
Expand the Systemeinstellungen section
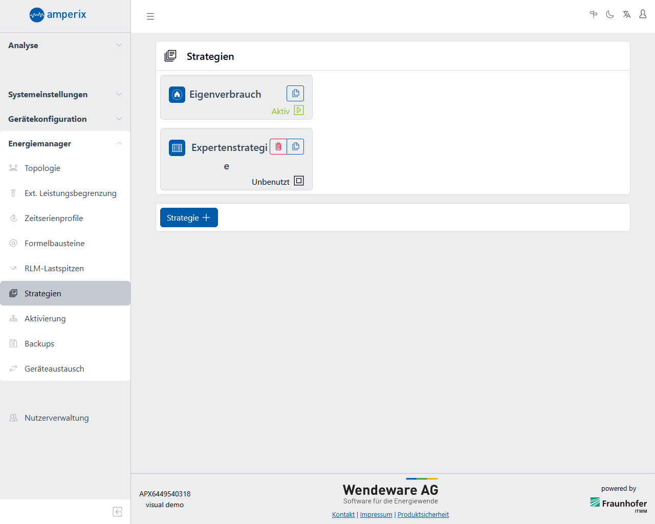65,94
